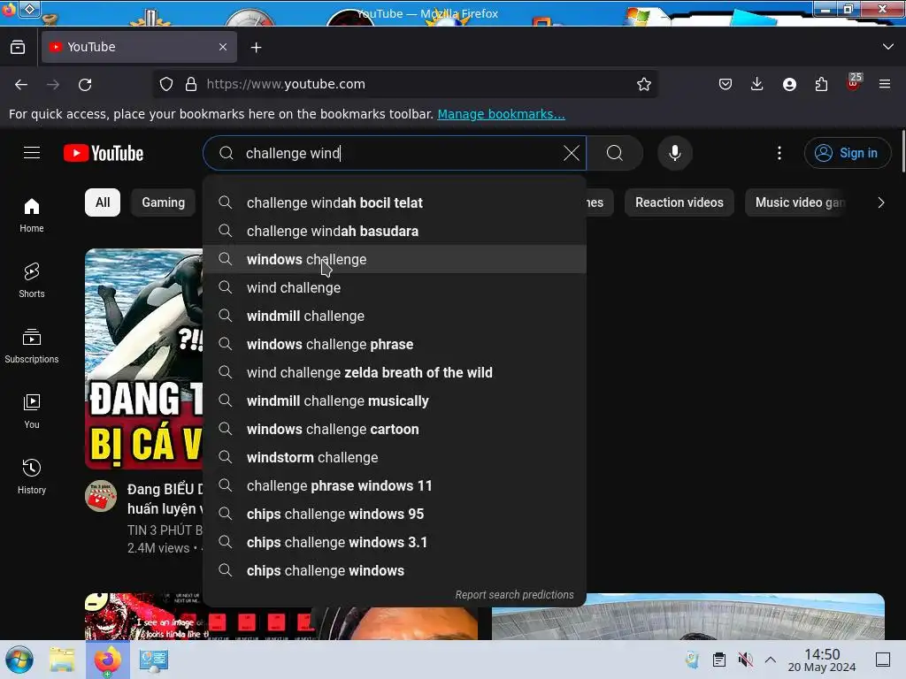The width and height of the screenshot is (906, 679).
Task: Open Firefox downloads panel
Action: coord(757,84)
